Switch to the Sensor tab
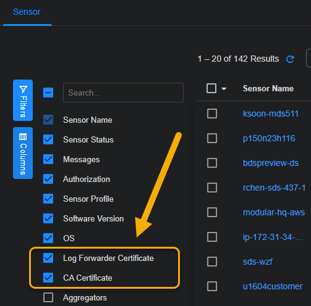This screenshot has height=306, width=311. tap(27, 12)
